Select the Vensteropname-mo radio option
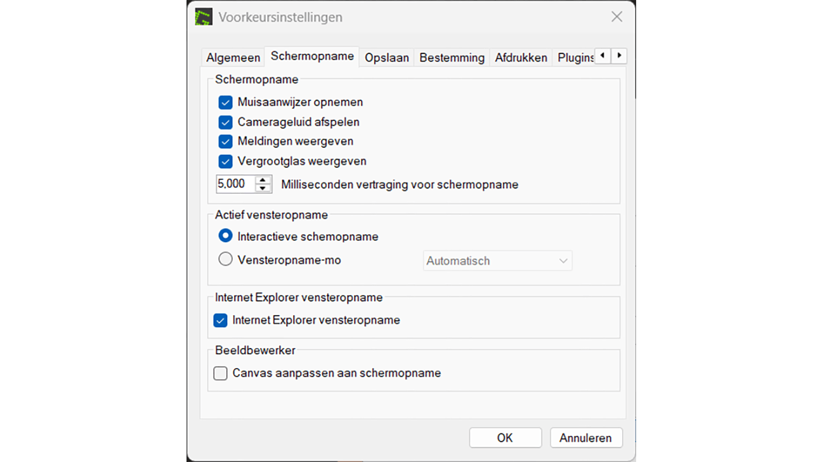Image resolution: width=822 pixels, height=462 pixels. point(225,259)
